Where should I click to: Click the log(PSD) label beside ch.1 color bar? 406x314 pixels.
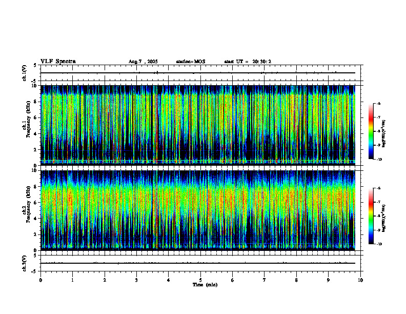click(384, 133)
